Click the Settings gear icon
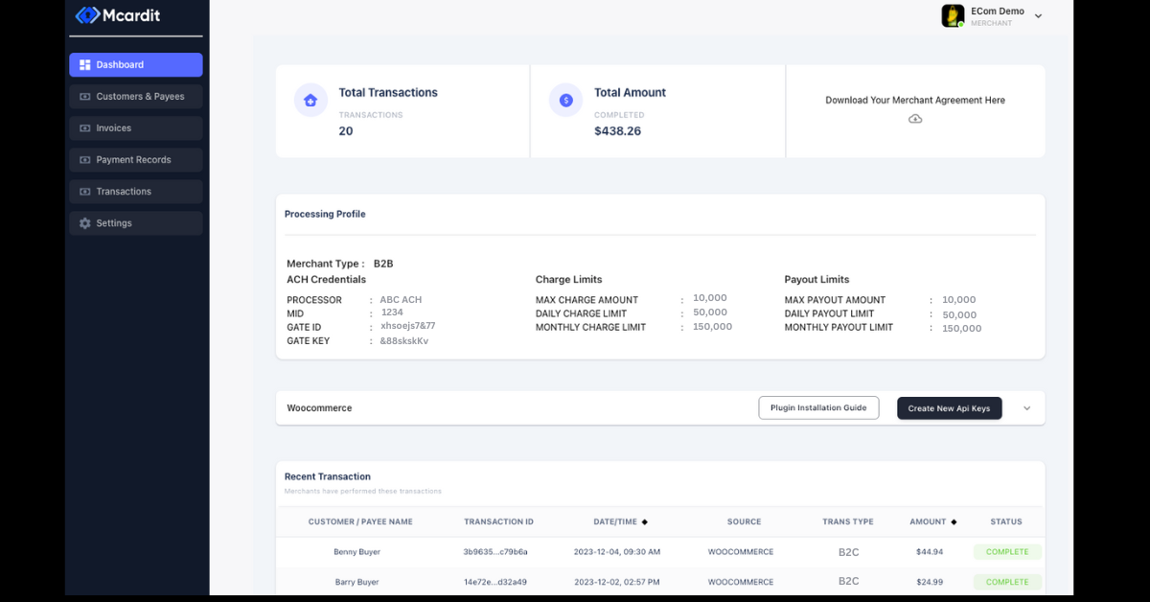The image size is (1150, 602). tap(85, 223)
